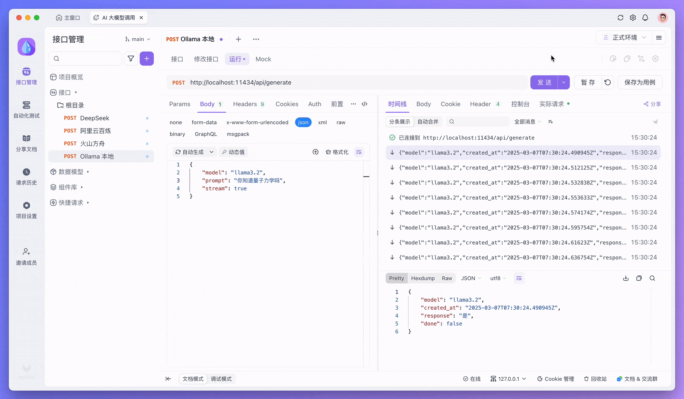Image resolution: width=684 pixels, height=399 pixels.
Task: Select the GraphQL body type
Action: click(206, 134)
